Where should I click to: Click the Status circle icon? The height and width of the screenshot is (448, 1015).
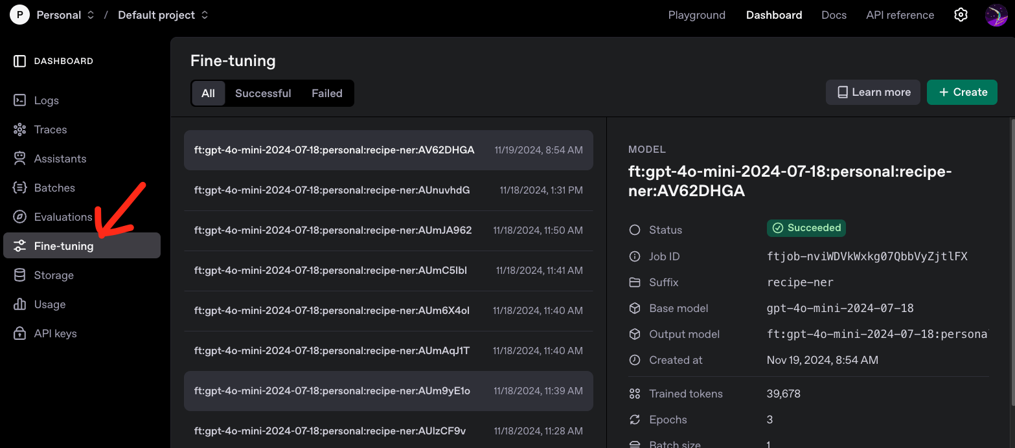pyautogui.click(x=635, y=230)
